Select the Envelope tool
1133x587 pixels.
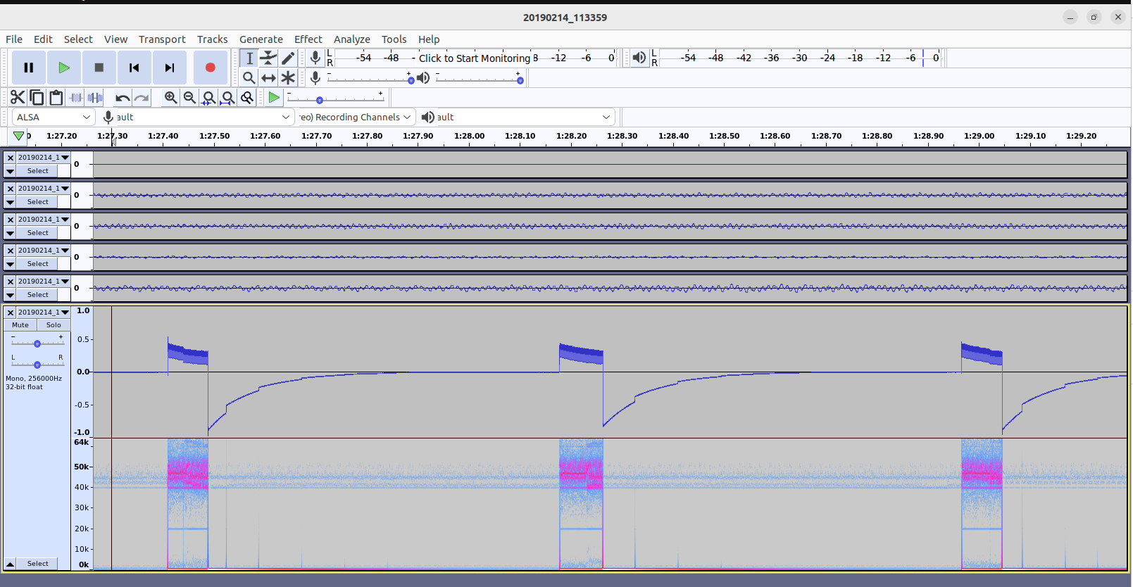coord(268,58)
